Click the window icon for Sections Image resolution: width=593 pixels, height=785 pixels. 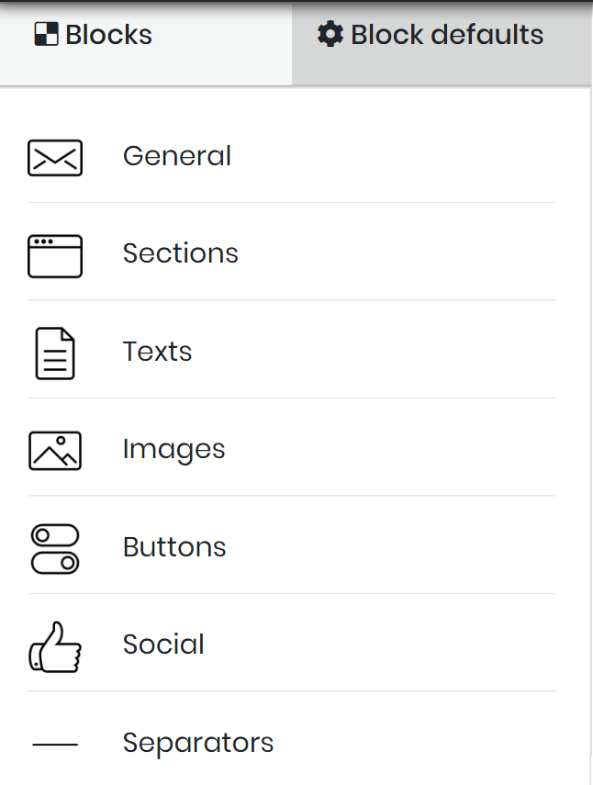55,256
